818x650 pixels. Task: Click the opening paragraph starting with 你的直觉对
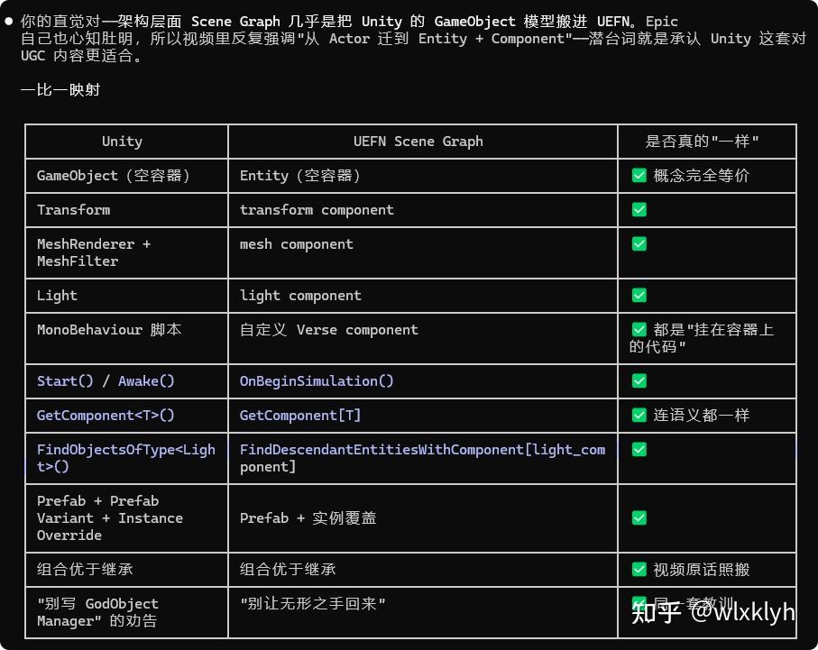click(413, 38)
